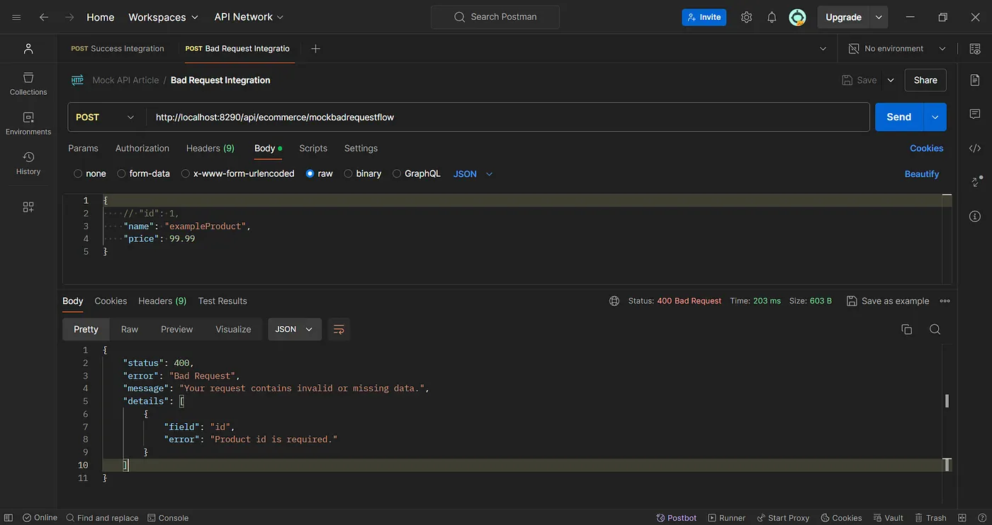The width and height of the screenshot is (992, 525).
Task: Open the notifications bell
Action: point(772,17)
